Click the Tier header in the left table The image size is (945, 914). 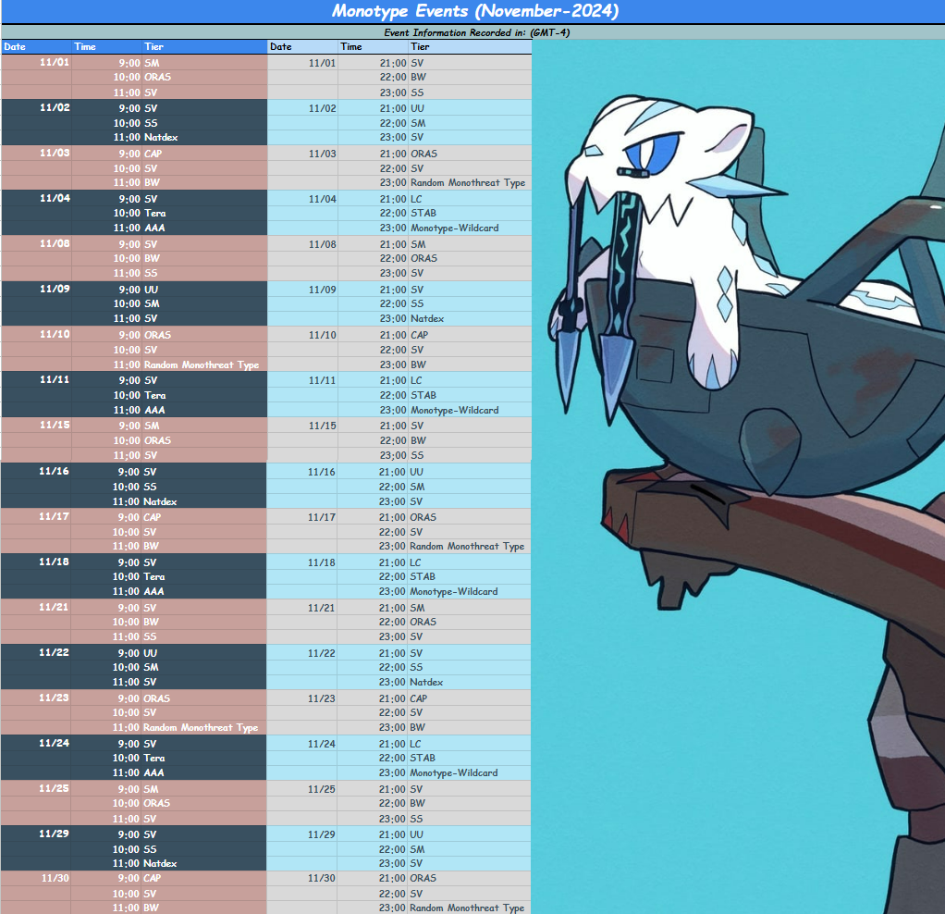tap(203, 47)
